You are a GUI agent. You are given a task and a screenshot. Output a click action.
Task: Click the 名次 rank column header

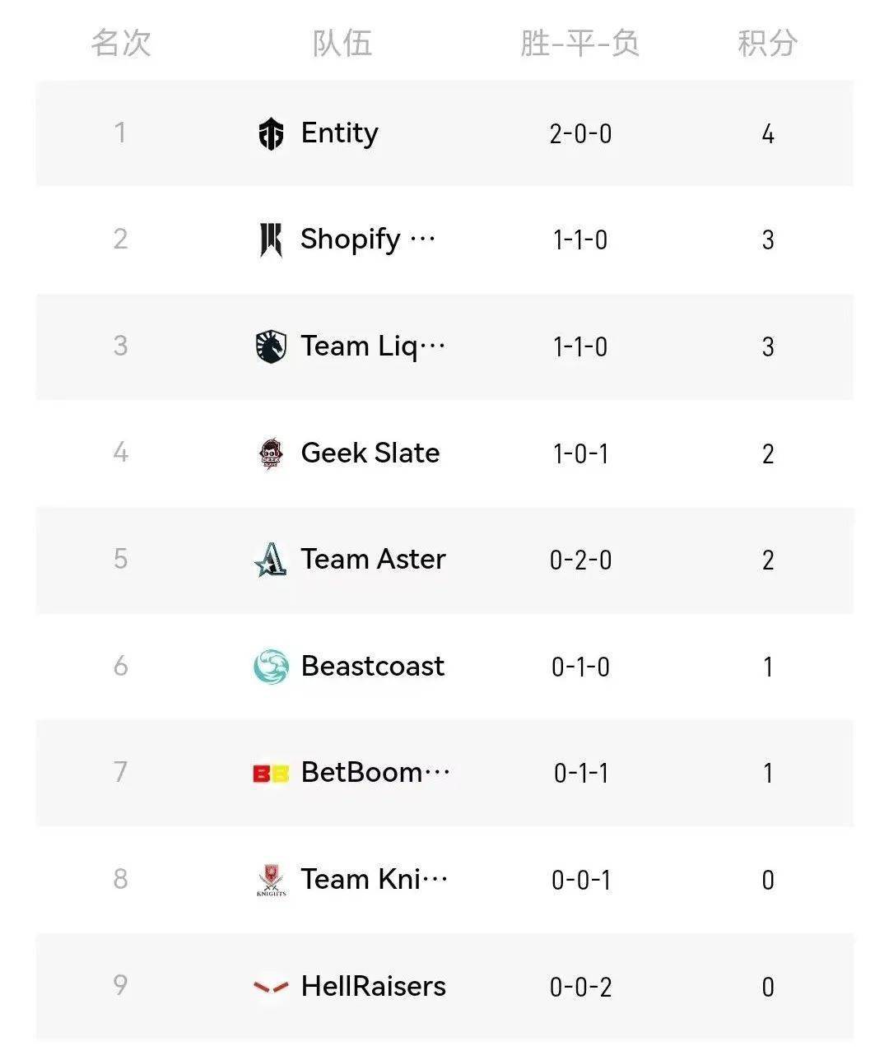click(121, 43)
